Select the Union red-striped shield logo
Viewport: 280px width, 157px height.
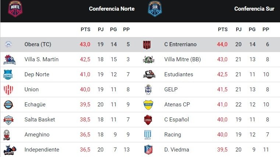pyautogui.click(x=8, y=90)
